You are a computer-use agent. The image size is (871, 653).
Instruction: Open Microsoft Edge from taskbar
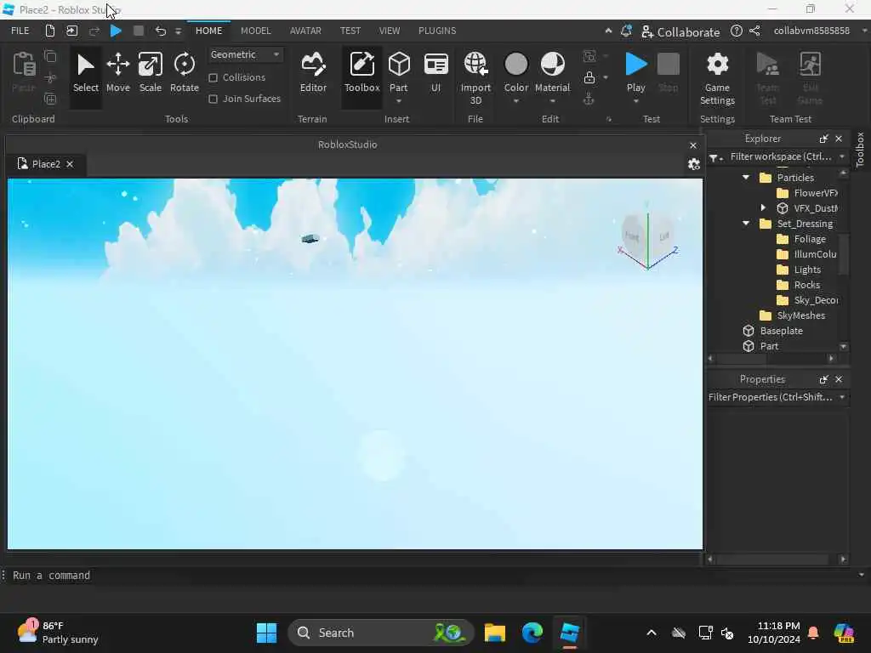point(532,633)
